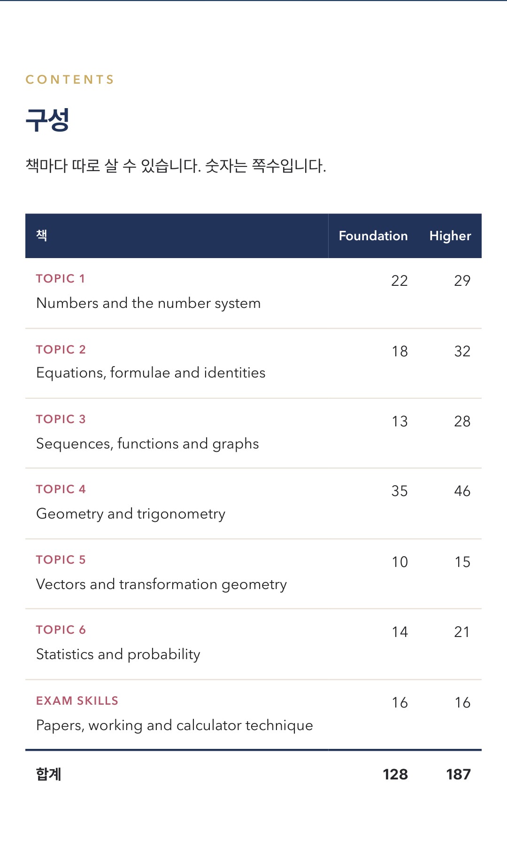The width and height of the screenshot is (507, 865).
Task: Click the Higher total 187
Action: 458,774
